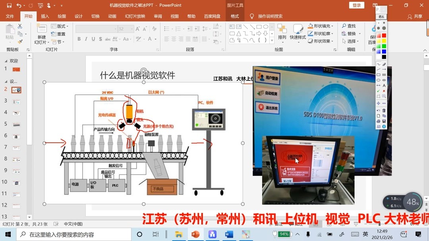Screen dimensions: 429x241
Task: Open the Picture Tools Format (格式) tab
Action: pos(235,16)
